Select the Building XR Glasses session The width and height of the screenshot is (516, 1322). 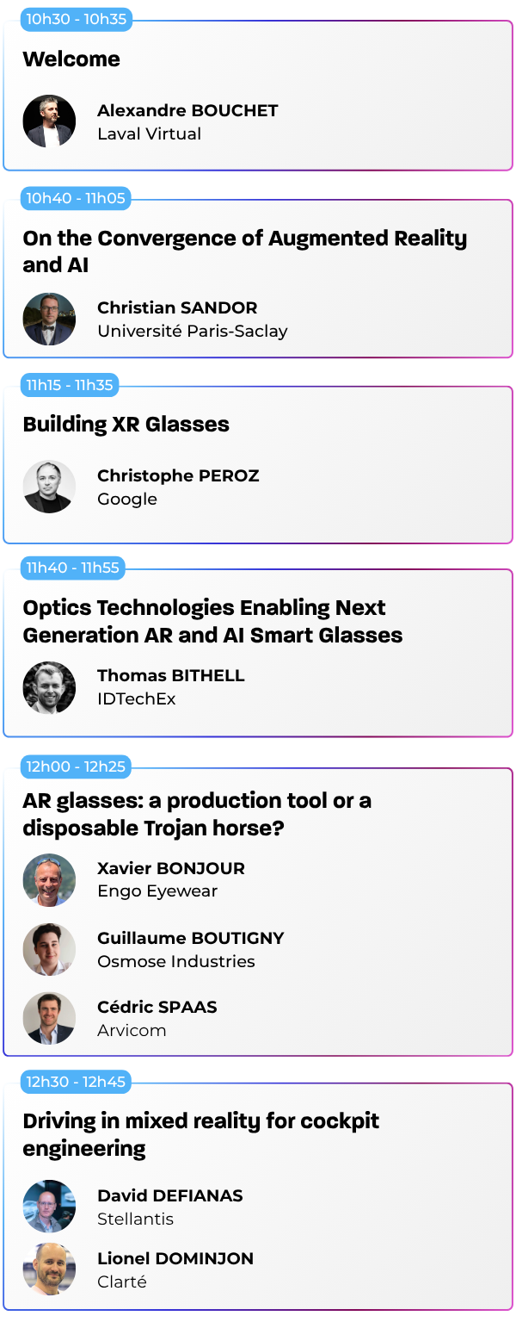pos(126,425)
